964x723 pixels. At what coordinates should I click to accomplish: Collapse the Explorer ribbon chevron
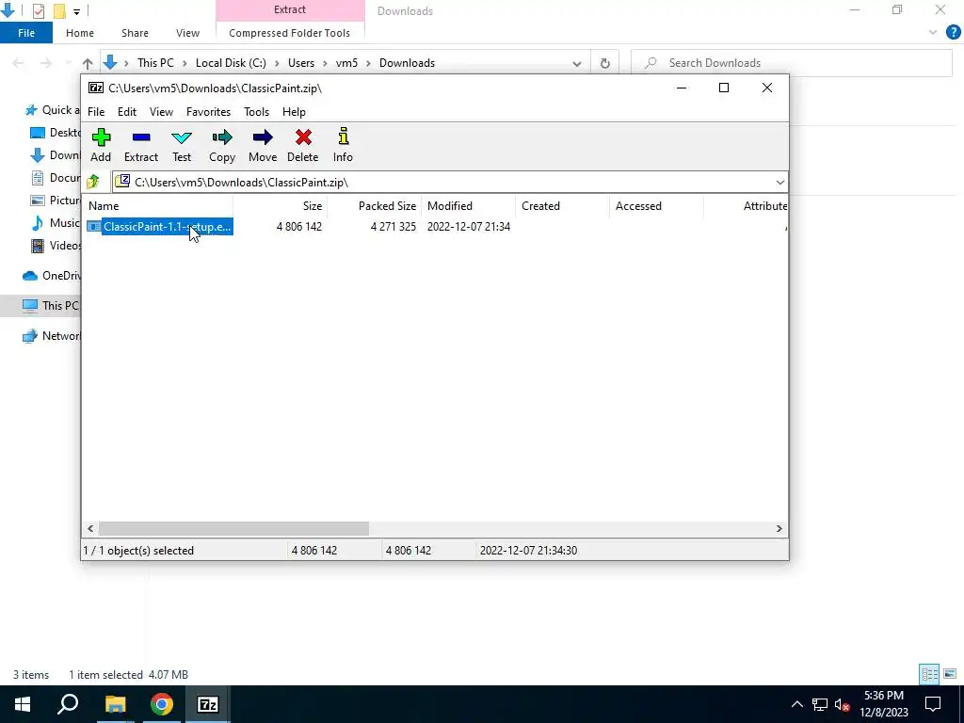[x=933, y=33]
